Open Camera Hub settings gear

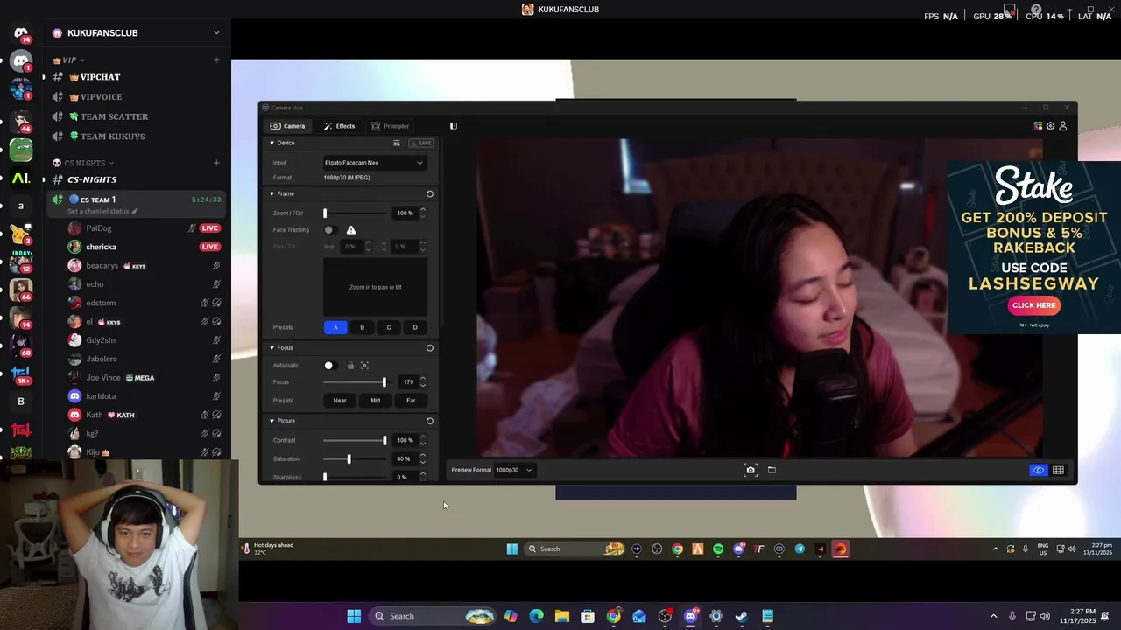[1050, 126]
